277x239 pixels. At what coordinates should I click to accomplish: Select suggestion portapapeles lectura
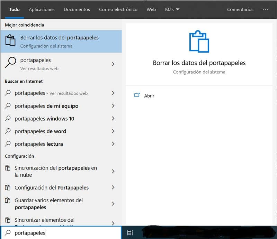point(61,144)
